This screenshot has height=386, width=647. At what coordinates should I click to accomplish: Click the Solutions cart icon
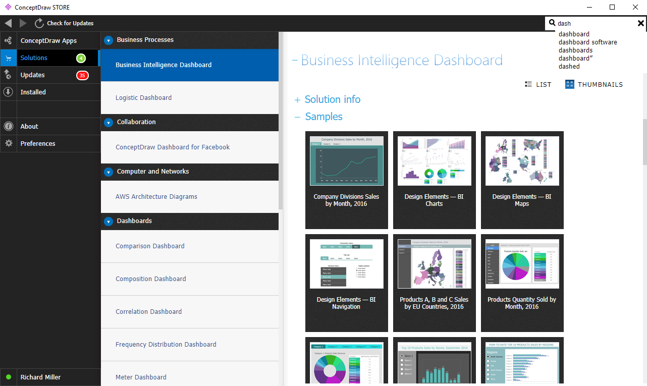click(8, 58)
